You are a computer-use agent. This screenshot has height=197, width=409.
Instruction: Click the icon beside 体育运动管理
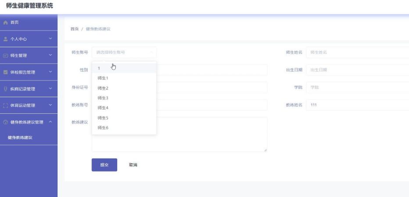[x=5, y=106]
